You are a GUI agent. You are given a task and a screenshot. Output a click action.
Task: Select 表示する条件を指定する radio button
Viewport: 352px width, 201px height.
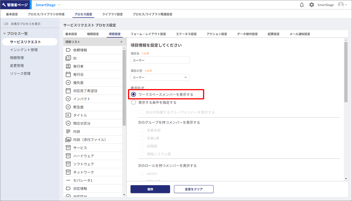tap(134, 102)
